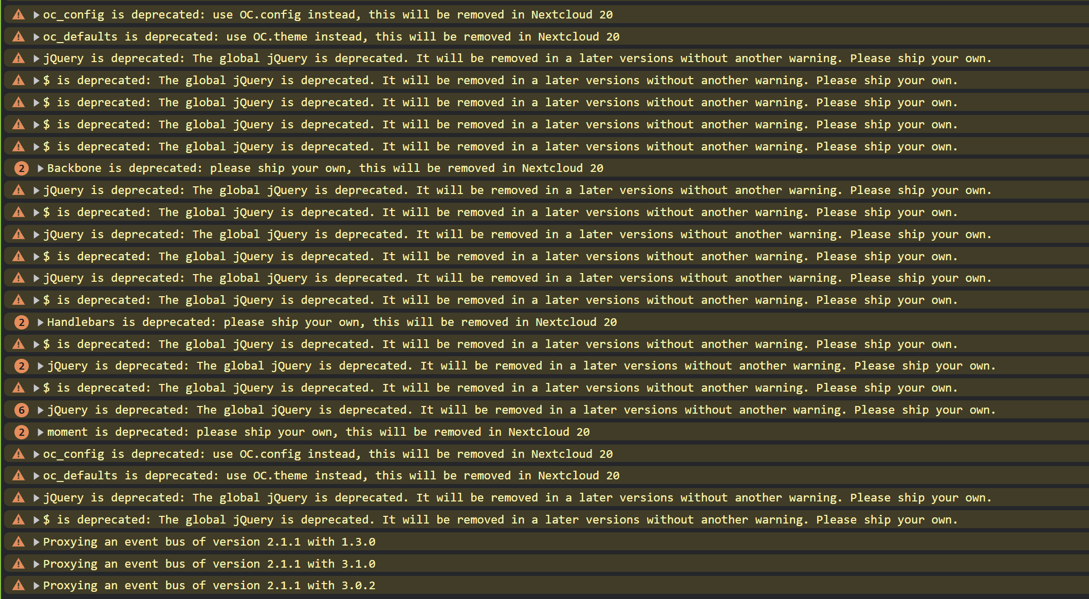
Task: Expand the Proxying event bus 3.0.2 warning
Action: [36, 585]
